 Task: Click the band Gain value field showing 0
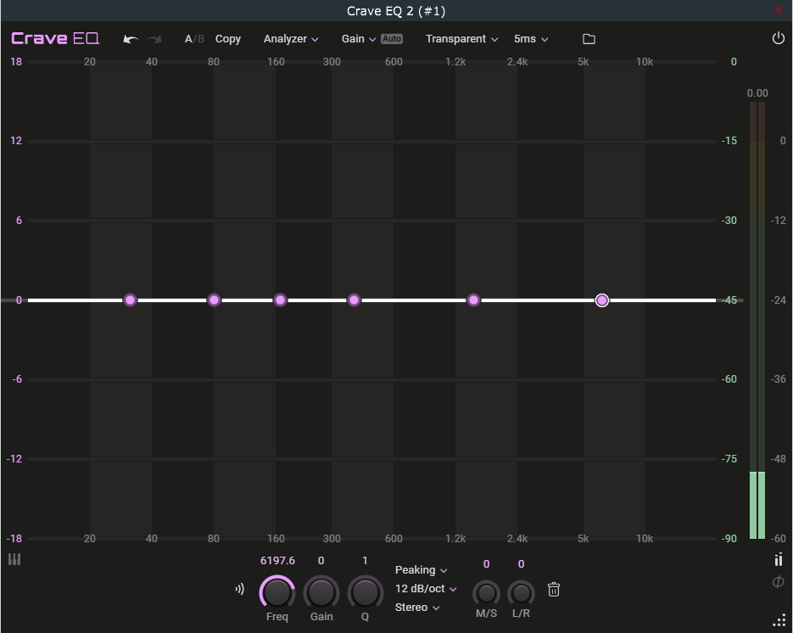point(321,561)
